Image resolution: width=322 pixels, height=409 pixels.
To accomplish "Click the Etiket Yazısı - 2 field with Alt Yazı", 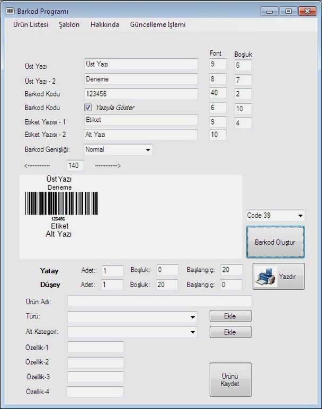I will [x=140, y=135].
